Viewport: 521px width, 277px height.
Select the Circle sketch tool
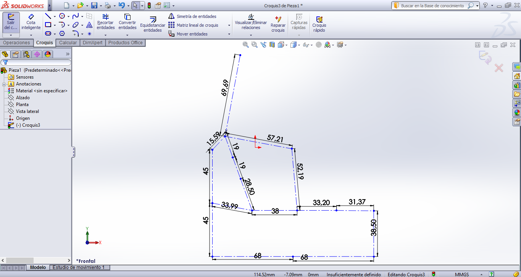click(62, 16)
